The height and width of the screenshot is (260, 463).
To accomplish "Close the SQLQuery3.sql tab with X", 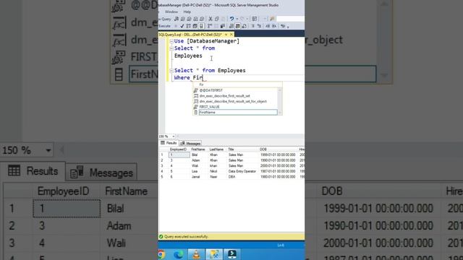I will point(231,35).
